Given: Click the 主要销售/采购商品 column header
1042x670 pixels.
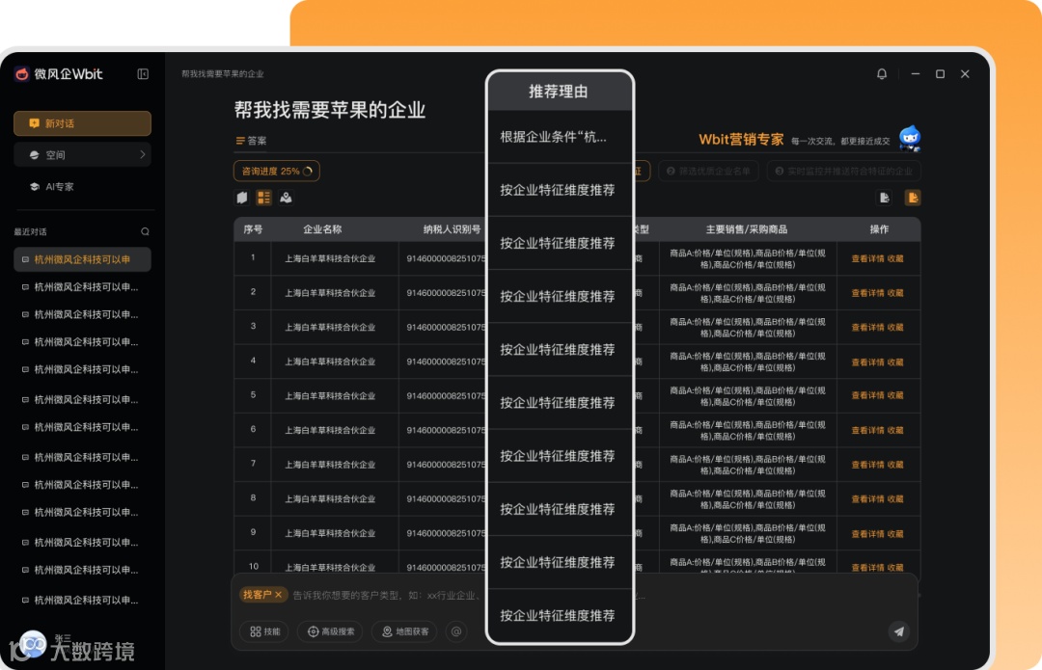Looking at the screenshot, I should (746, 229).
